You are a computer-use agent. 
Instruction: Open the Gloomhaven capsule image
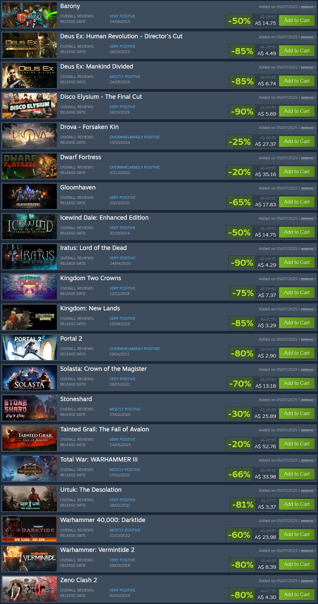[x=30, y=197]
